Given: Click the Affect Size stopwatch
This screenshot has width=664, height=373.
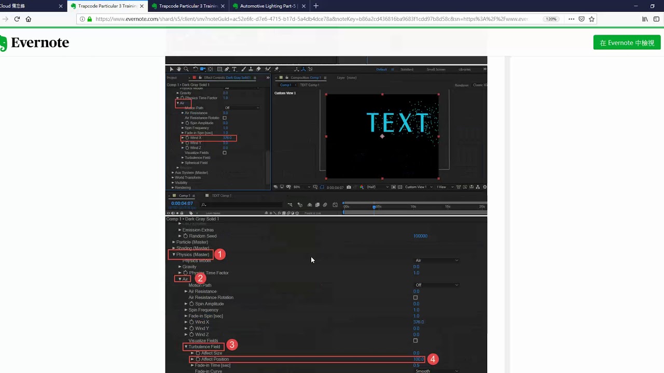Looking at the screenshot, I should [198, 353].
